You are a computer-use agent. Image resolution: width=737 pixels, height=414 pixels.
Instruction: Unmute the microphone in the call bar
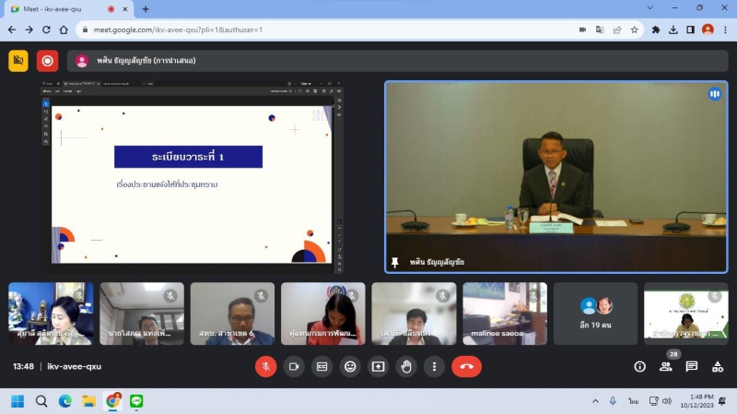[265, 366]
